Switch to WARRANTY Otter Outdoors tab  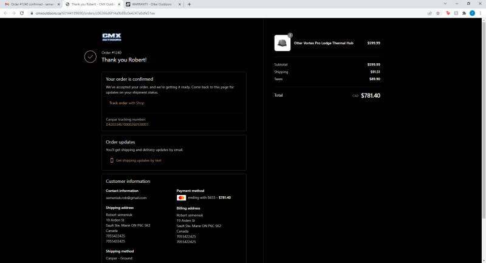153,4
